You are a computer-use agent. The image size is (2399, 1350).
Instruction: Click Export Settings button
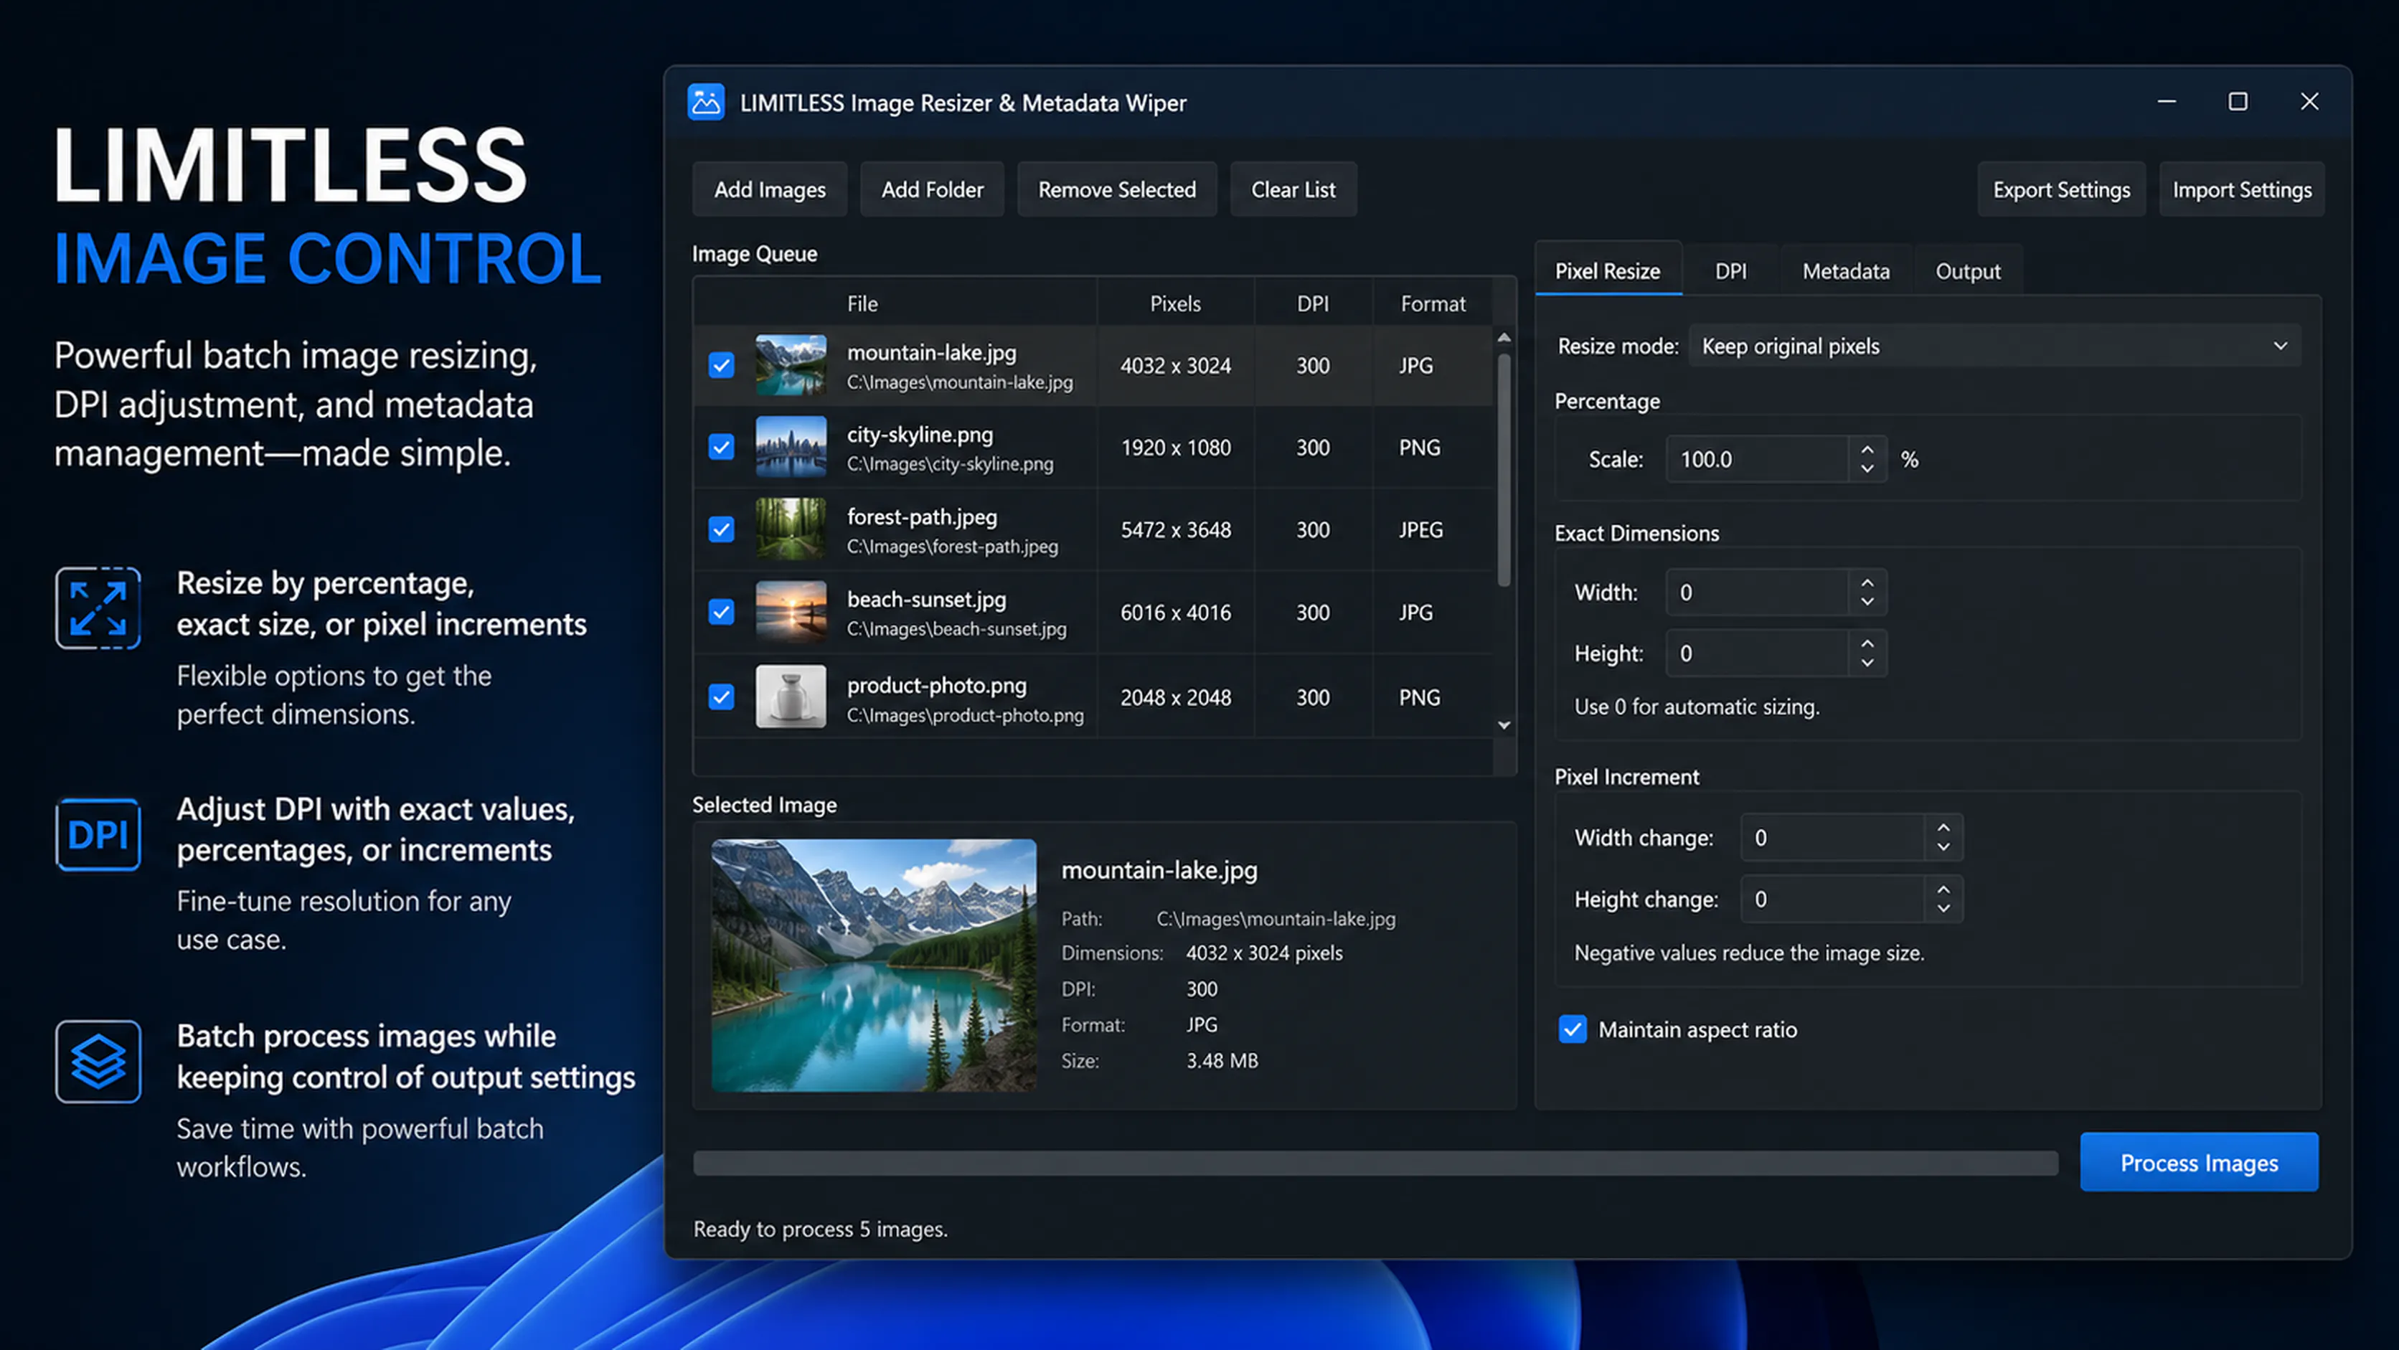click(x=2061, y=190)
